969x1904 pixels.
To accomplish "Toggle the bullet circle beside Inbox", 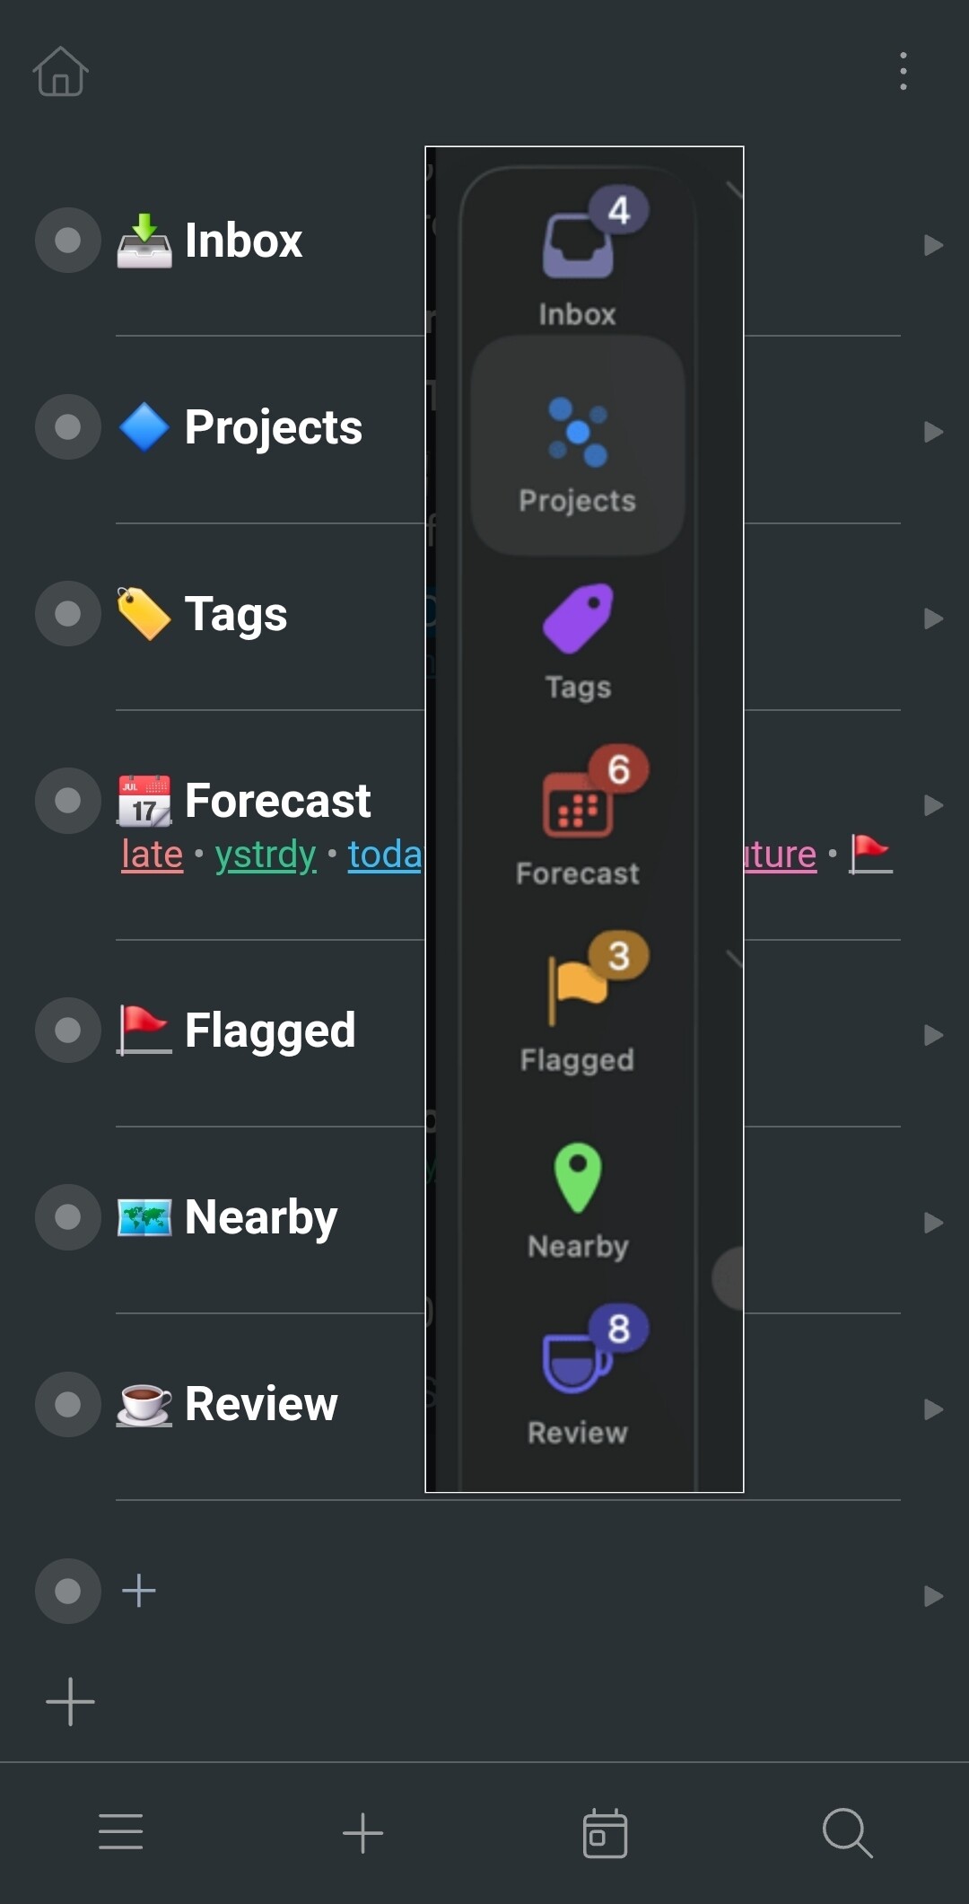I will [x=67, y=241].
